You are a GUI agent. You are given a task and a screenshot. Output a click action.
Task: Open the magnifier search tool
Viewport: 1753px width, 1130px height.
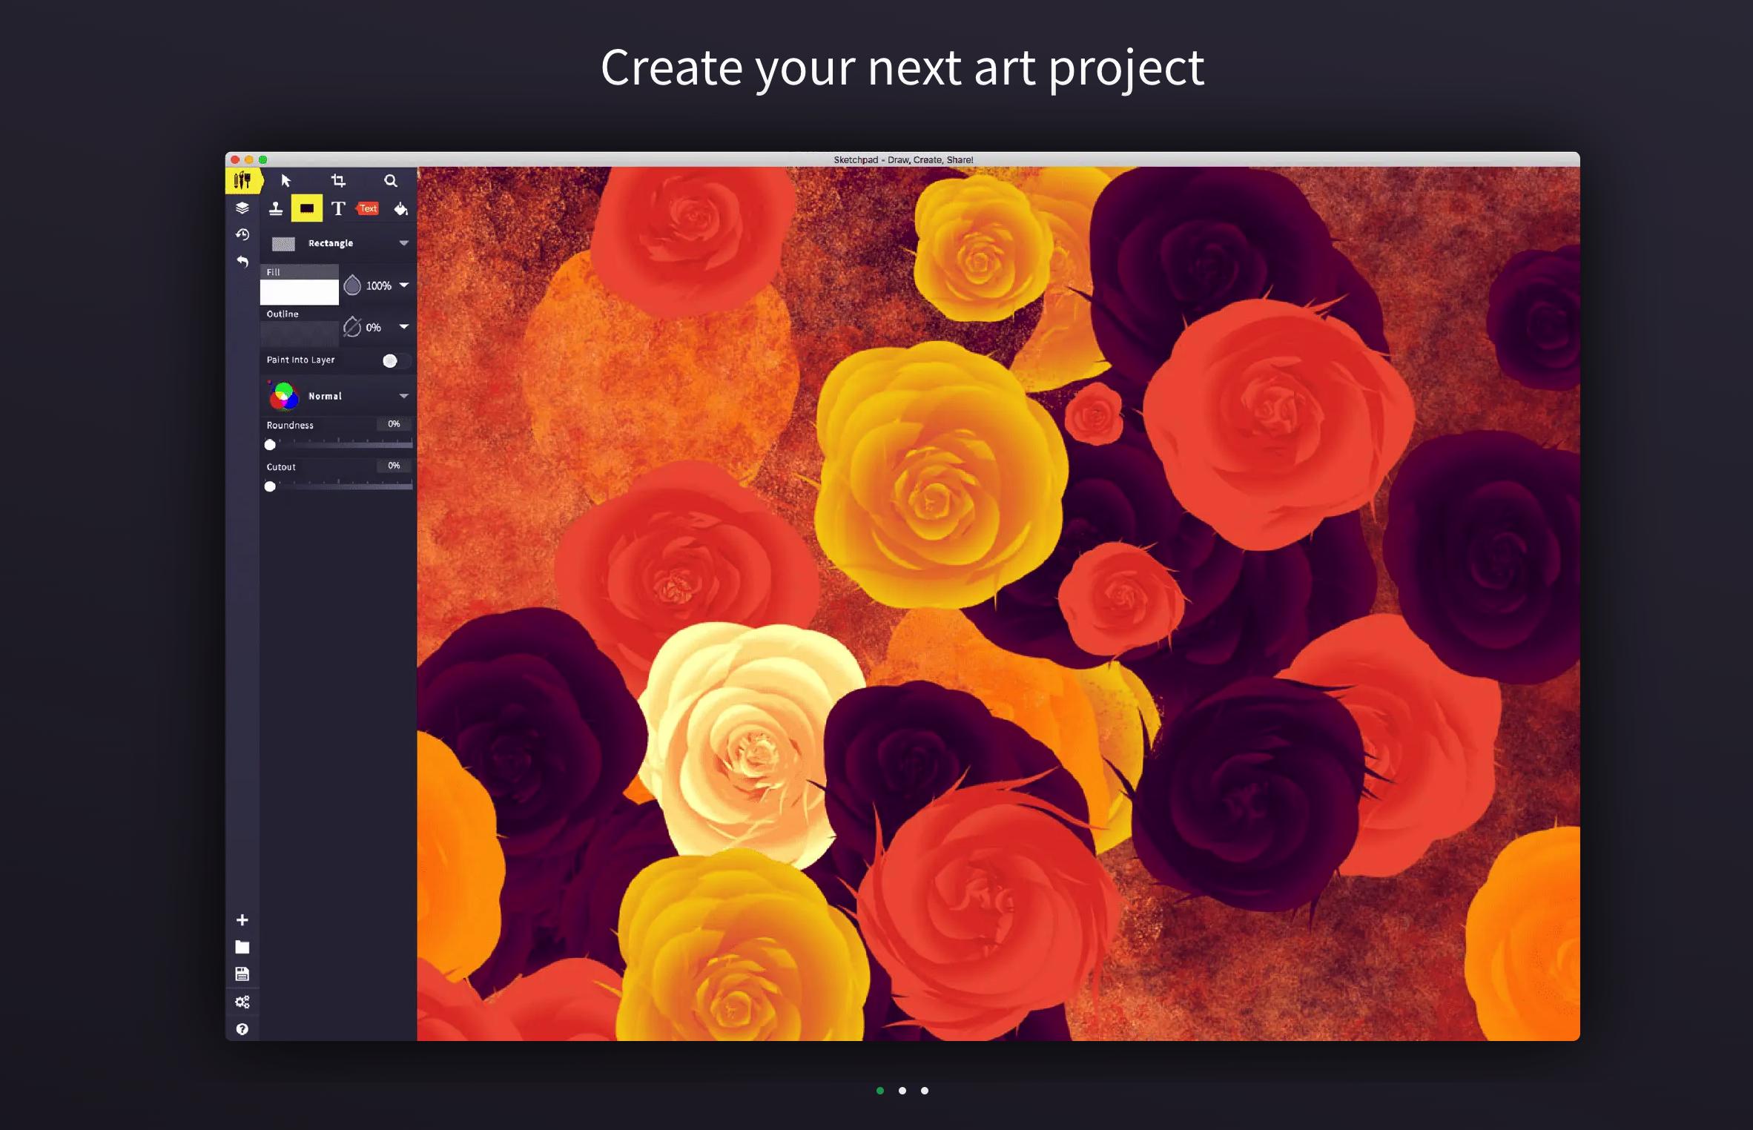[391, 181]
